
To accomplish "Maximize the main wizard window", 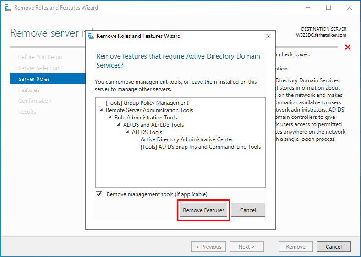I will (x=328, y=7).
